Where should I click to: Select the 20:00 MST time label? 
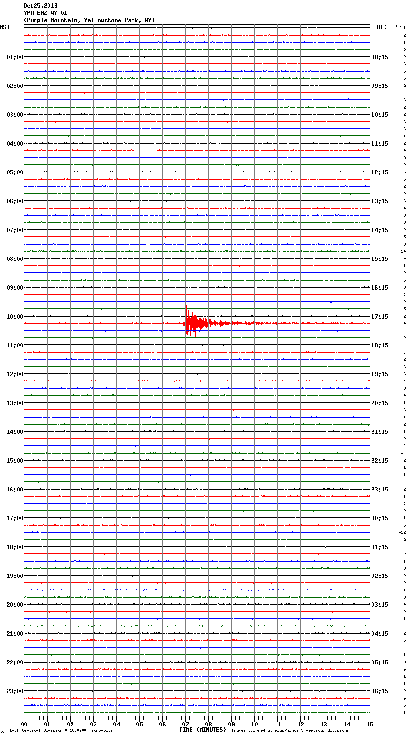pyautogui.click(x=14, y=605)
